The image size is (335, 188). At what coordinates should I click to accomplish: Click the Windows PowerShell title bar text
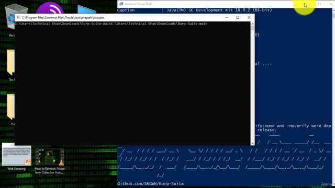tap(138, 4)
